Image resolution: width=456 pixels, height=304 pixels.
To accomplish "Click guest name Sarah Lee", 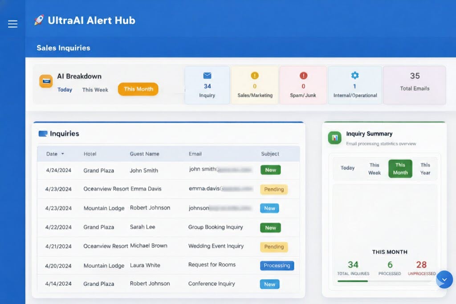I will 142,227.
